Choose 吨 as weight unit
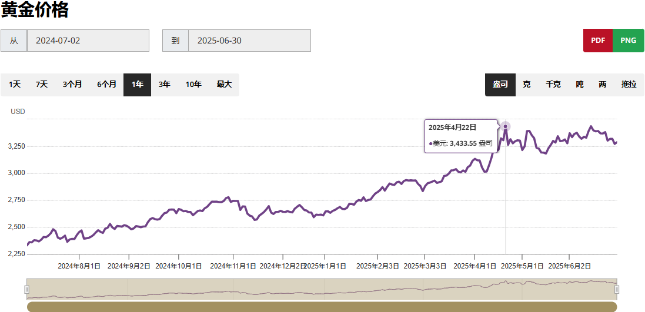 tap(580, 85)
